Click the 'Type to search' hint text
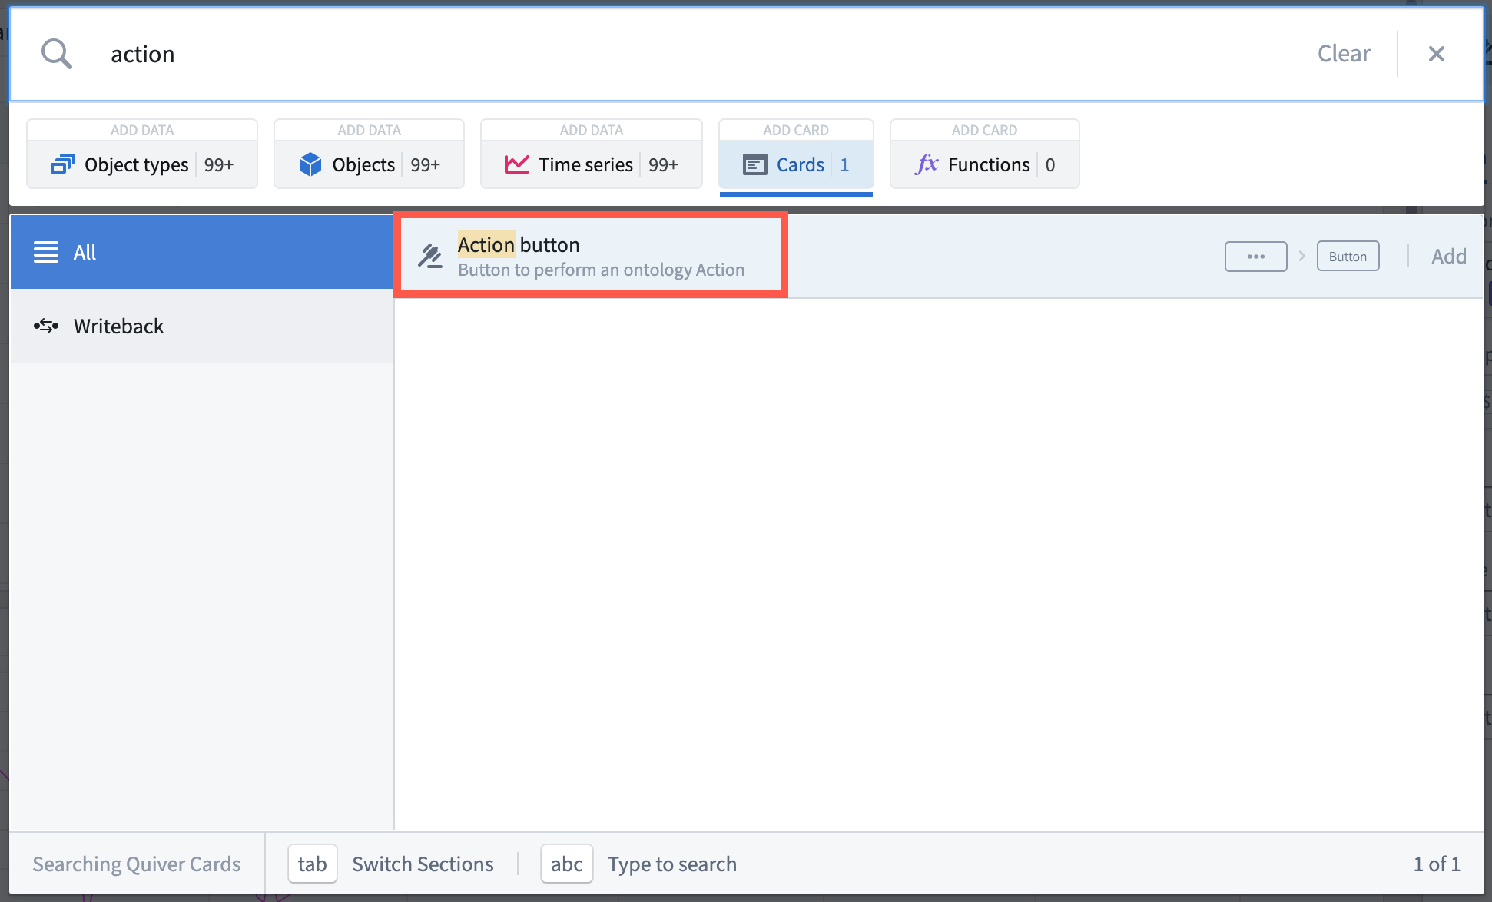Image resolution: width=1492 pixels, height=902 pixels. (672, 864)
